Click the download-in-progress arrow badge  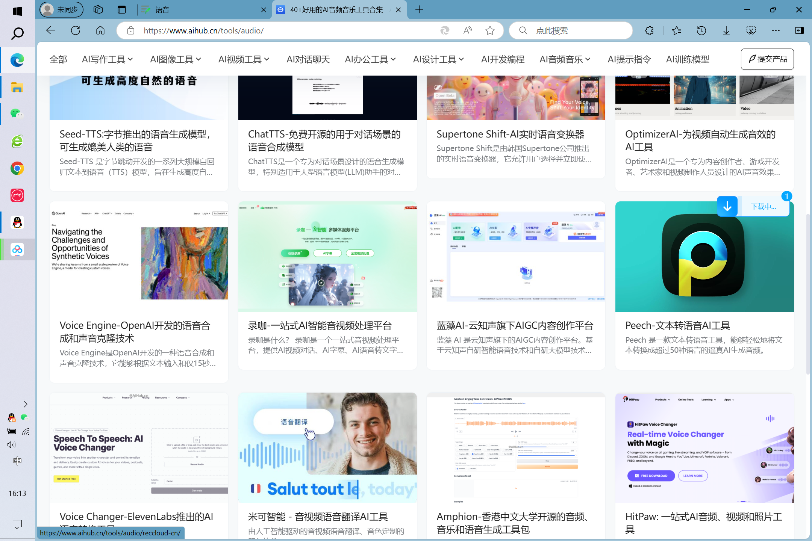tap(727, 206)
